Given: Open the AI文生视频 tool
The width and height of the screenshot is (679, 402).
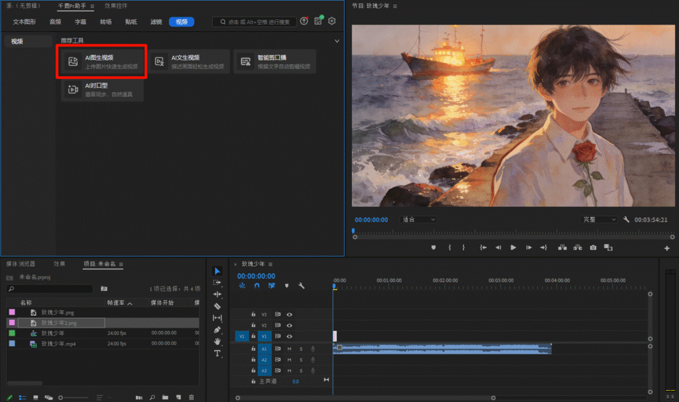Looking at the screenshot, I should (189, 62).
